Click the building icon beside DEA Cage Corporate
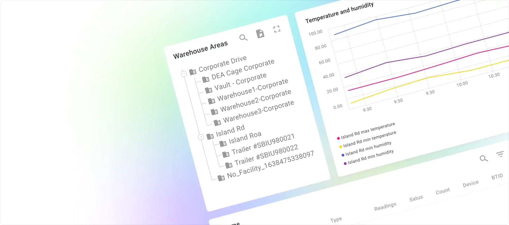The image size is (509, 225). tap(206, 79)
